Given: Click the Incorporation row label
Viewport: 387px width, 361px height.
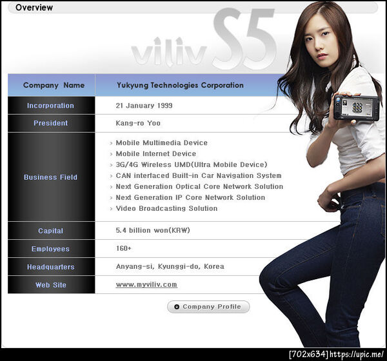Looking at the screenshot, I should pyautogui.click(x=50, y=106).
